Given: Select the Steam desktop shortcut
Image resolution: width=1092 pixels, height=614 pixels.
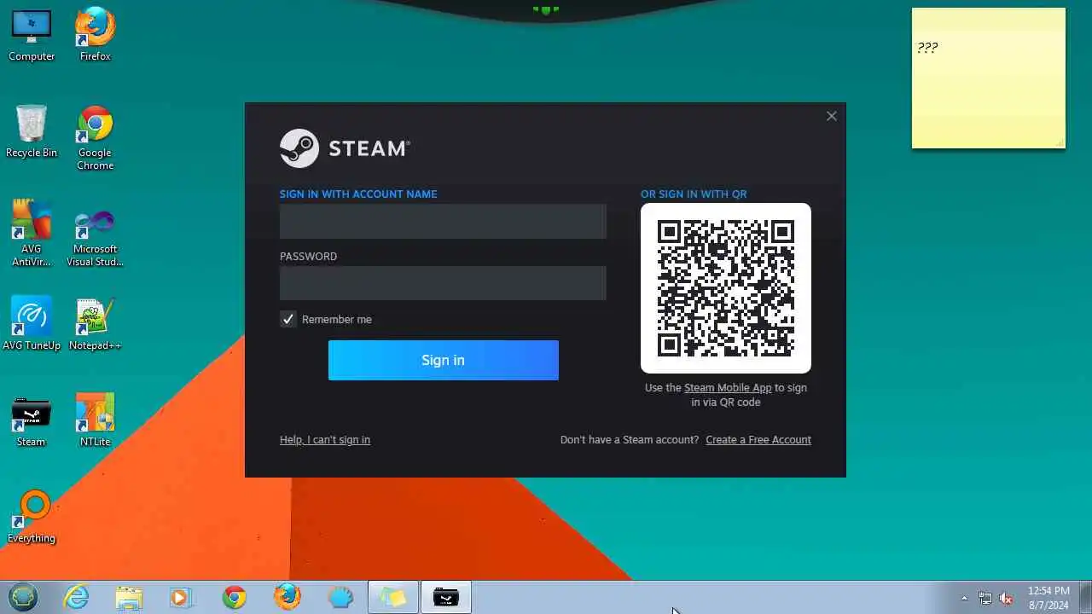Looking at the screenshot, I should pyautogui.click(x=32, y=420).
